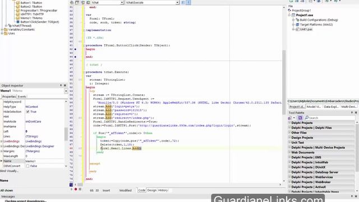This screenshot has width=359, height=202.
Task: Click the fourth icon before the tchat dropdown
Action: (88, 2)
